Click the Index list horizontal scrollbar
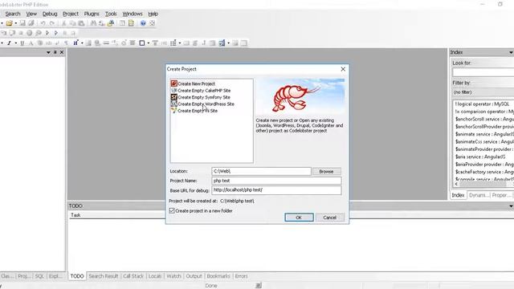 (x=483, y=184)
